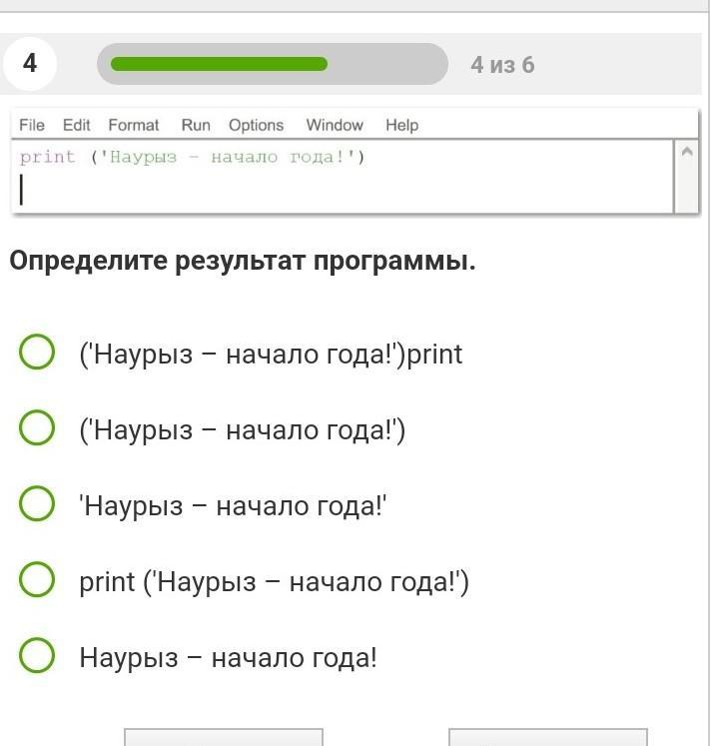Click the bottom right navigation button
Image resolution: width=710 pixels, height=746 pixels.
(548, 737)
